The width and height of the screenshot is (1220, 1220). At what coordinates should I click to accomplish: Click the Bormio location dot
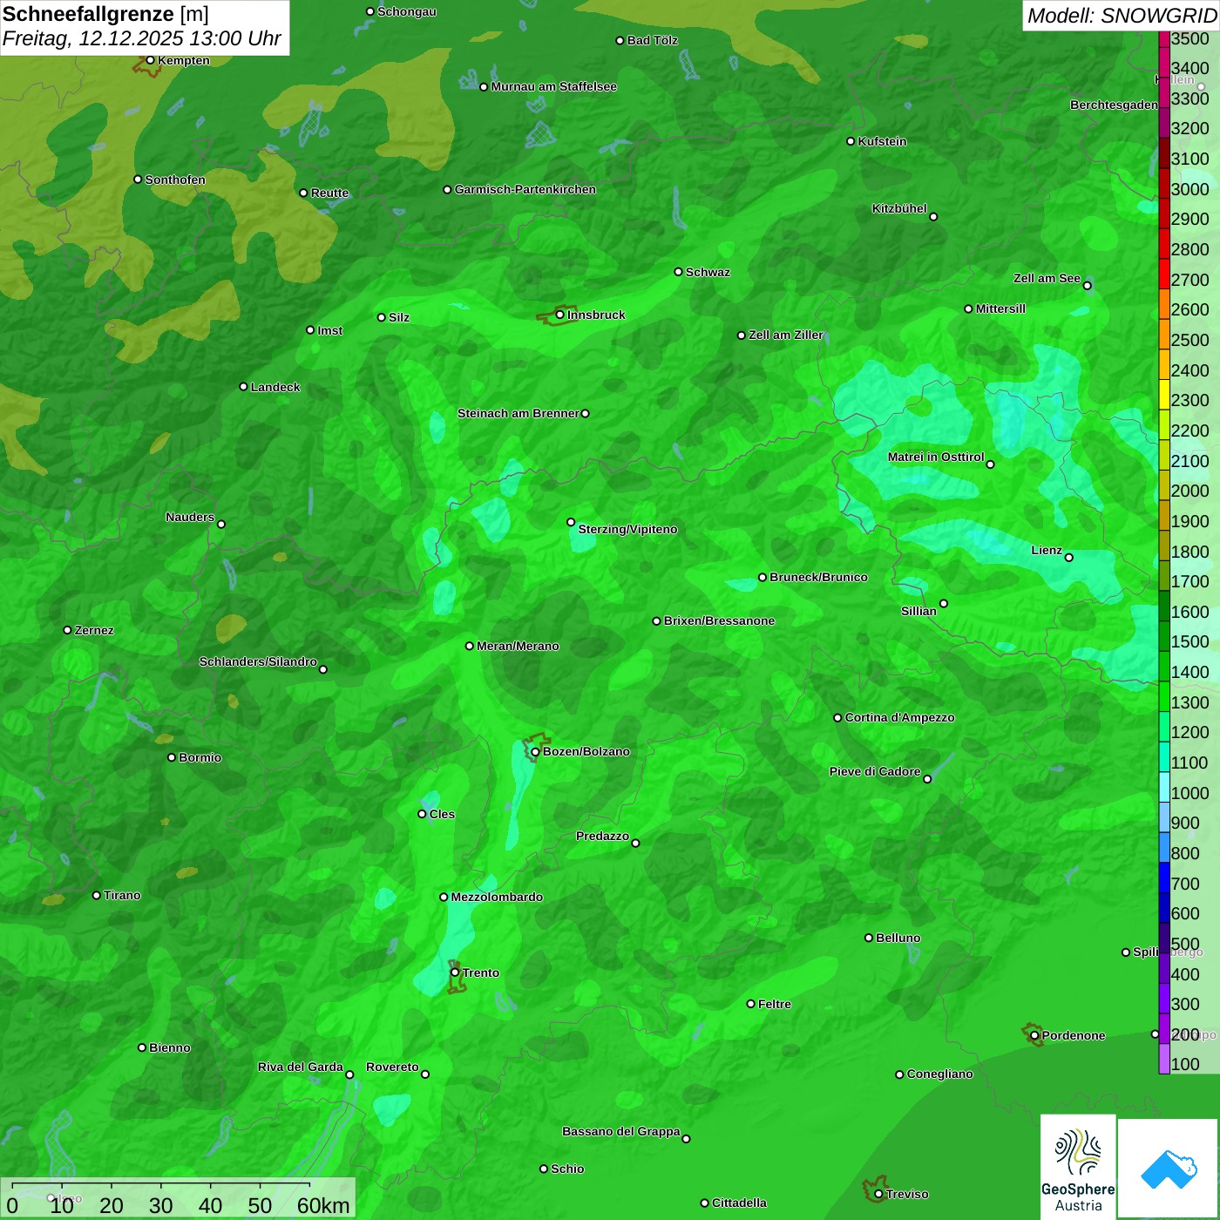(x=172, y=757)
